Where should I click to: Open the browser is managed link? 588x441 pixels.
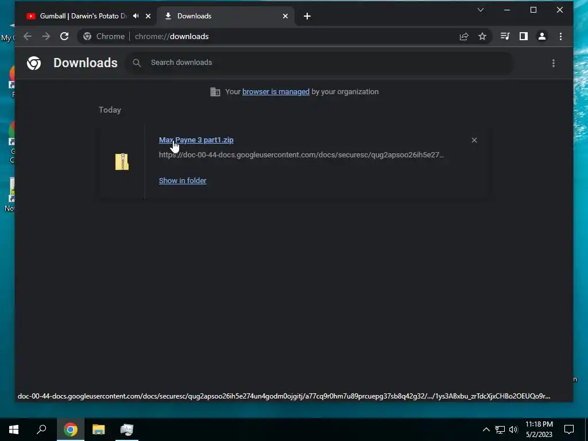click(276, 92)
